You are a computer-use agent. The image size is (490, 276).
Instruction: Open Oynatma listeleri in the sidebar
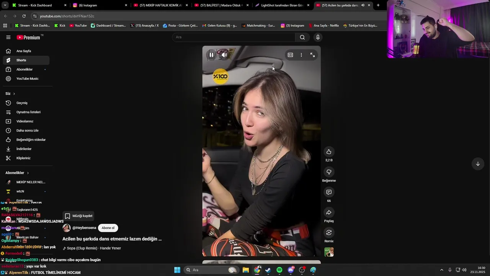(26, 112)
